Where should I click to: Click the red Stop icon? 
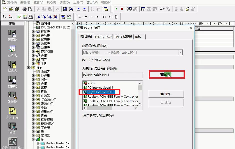click(122, 9)
